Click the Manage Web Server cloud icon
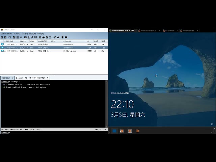 (58, 37)
